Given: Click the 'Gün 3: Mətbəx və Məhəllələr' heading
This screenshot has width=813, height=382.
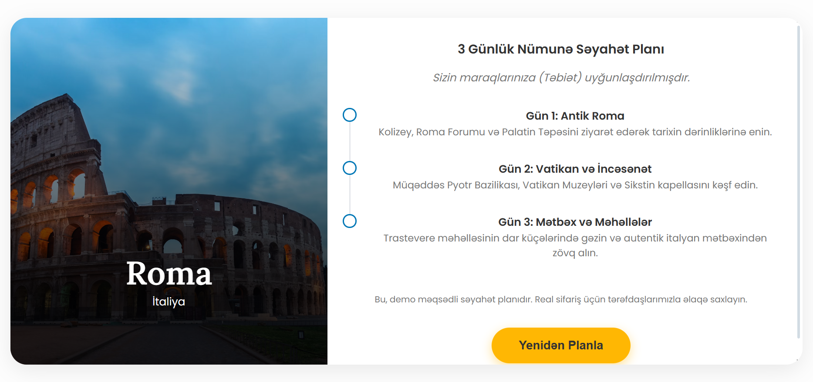Looking at the screenshot, I should [575, 222].
